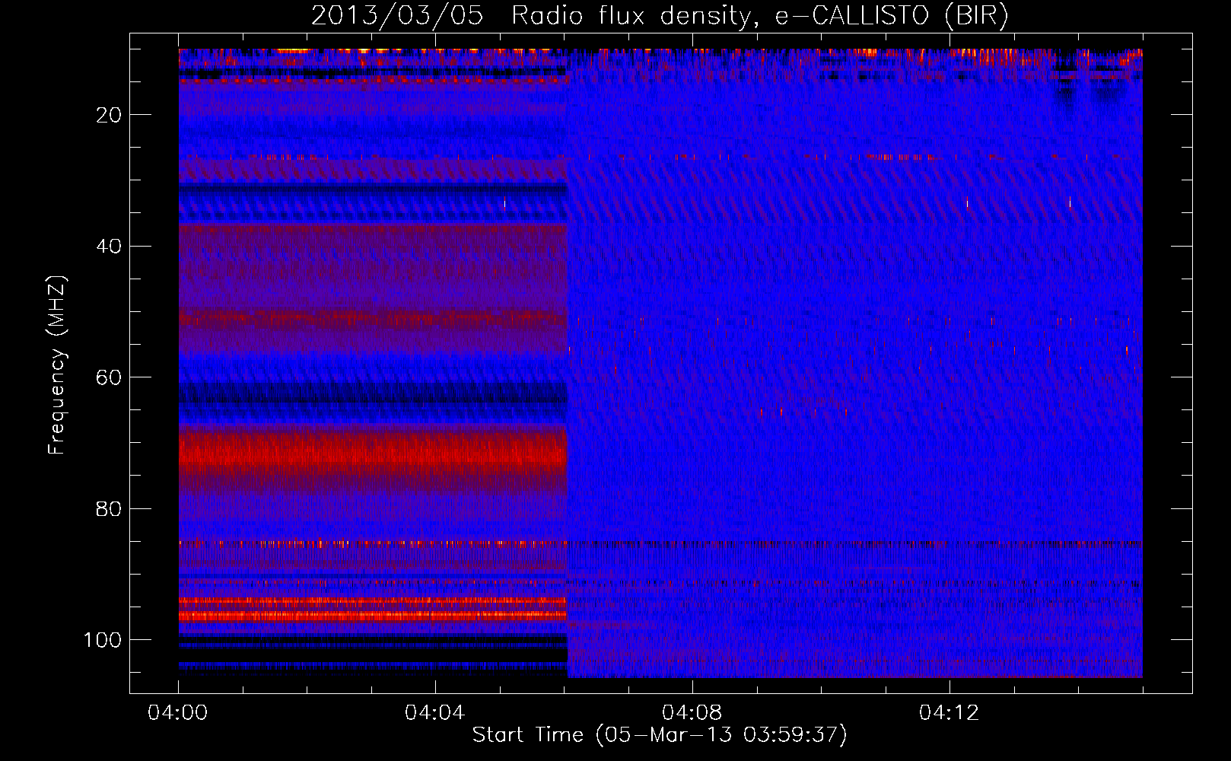Viewport: 1231px width, 761px height.
Task: Click the "Start Time (05-Mar-13 03:59:37)" label
Action: point(660,735)
